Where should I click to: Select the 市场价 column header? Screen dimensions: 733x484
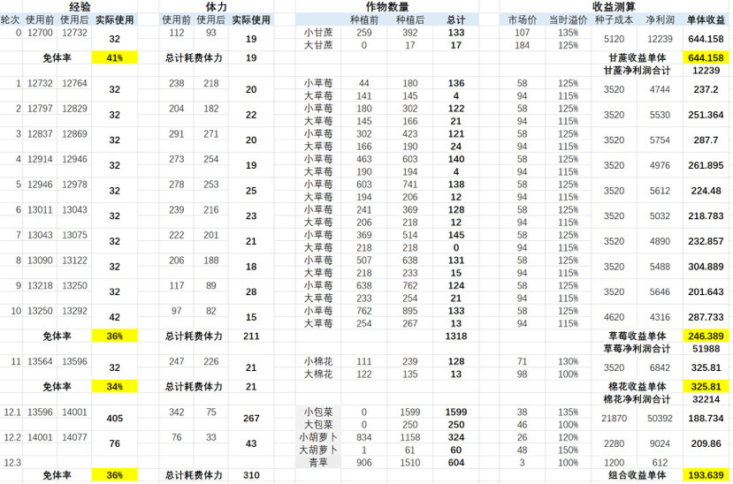[x=523, y=20]
